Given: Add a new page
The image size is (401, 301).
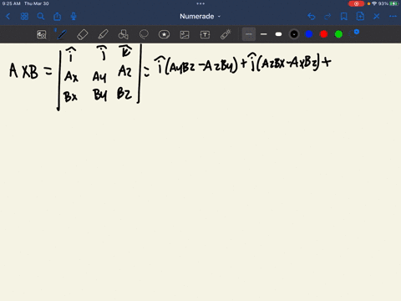Looking at the screenshot, I should tap(360, 17).
